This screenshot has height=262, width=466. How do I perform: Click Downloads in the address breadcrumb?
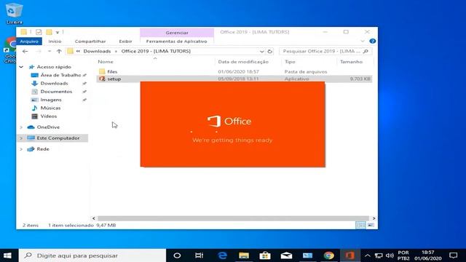pos(97,51)
